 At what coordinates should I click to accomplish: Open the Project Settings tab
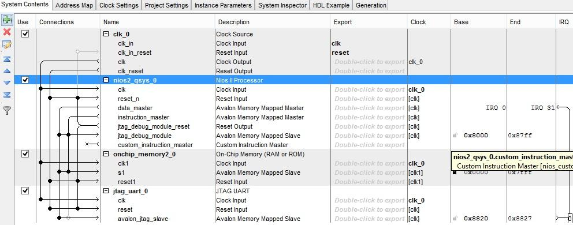pos(166,5)
